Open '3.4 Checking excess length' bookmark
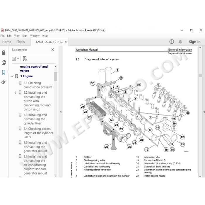This screenshot has width=205, height=205. tap(38, 133)
